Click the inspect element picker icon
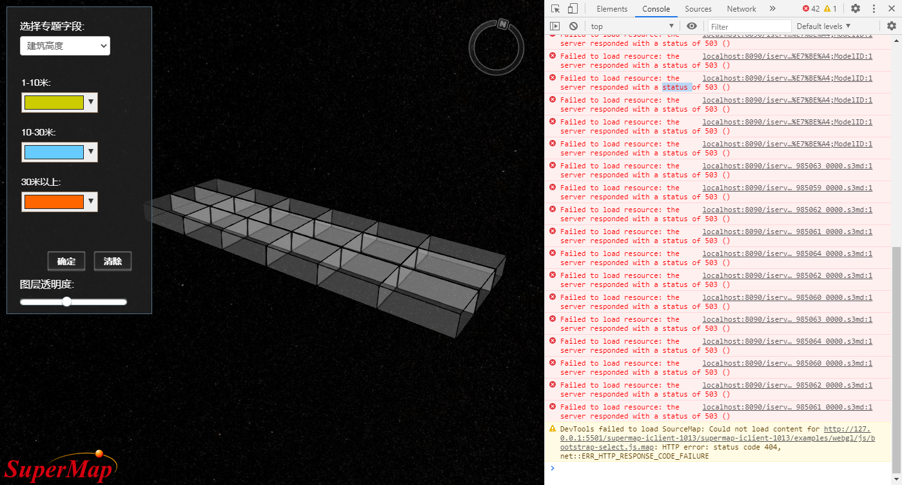 555,8
